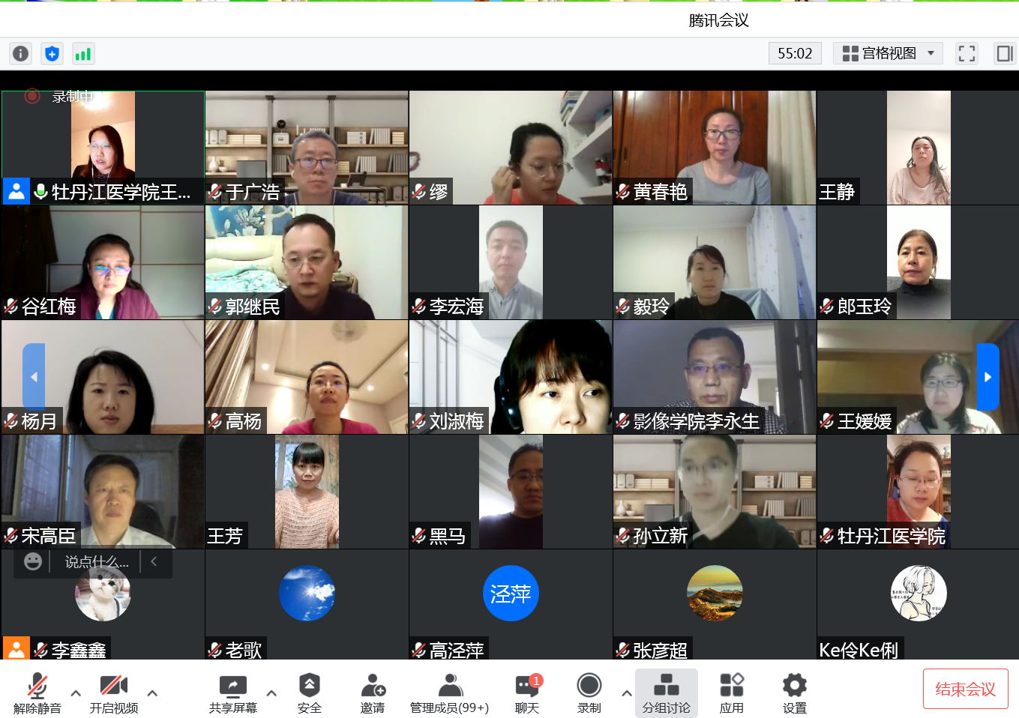Click muted mic icon beside 牡丹江医学院
This screenshot has width=1019, height=718.
click(x=827, y=536)
